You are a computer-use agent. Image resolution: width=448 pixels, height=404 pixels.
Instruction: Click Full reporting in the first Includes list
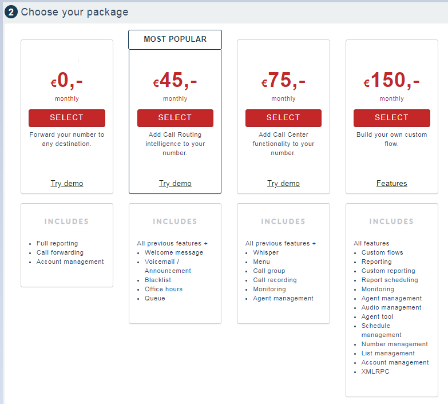(x=57, y=243)
